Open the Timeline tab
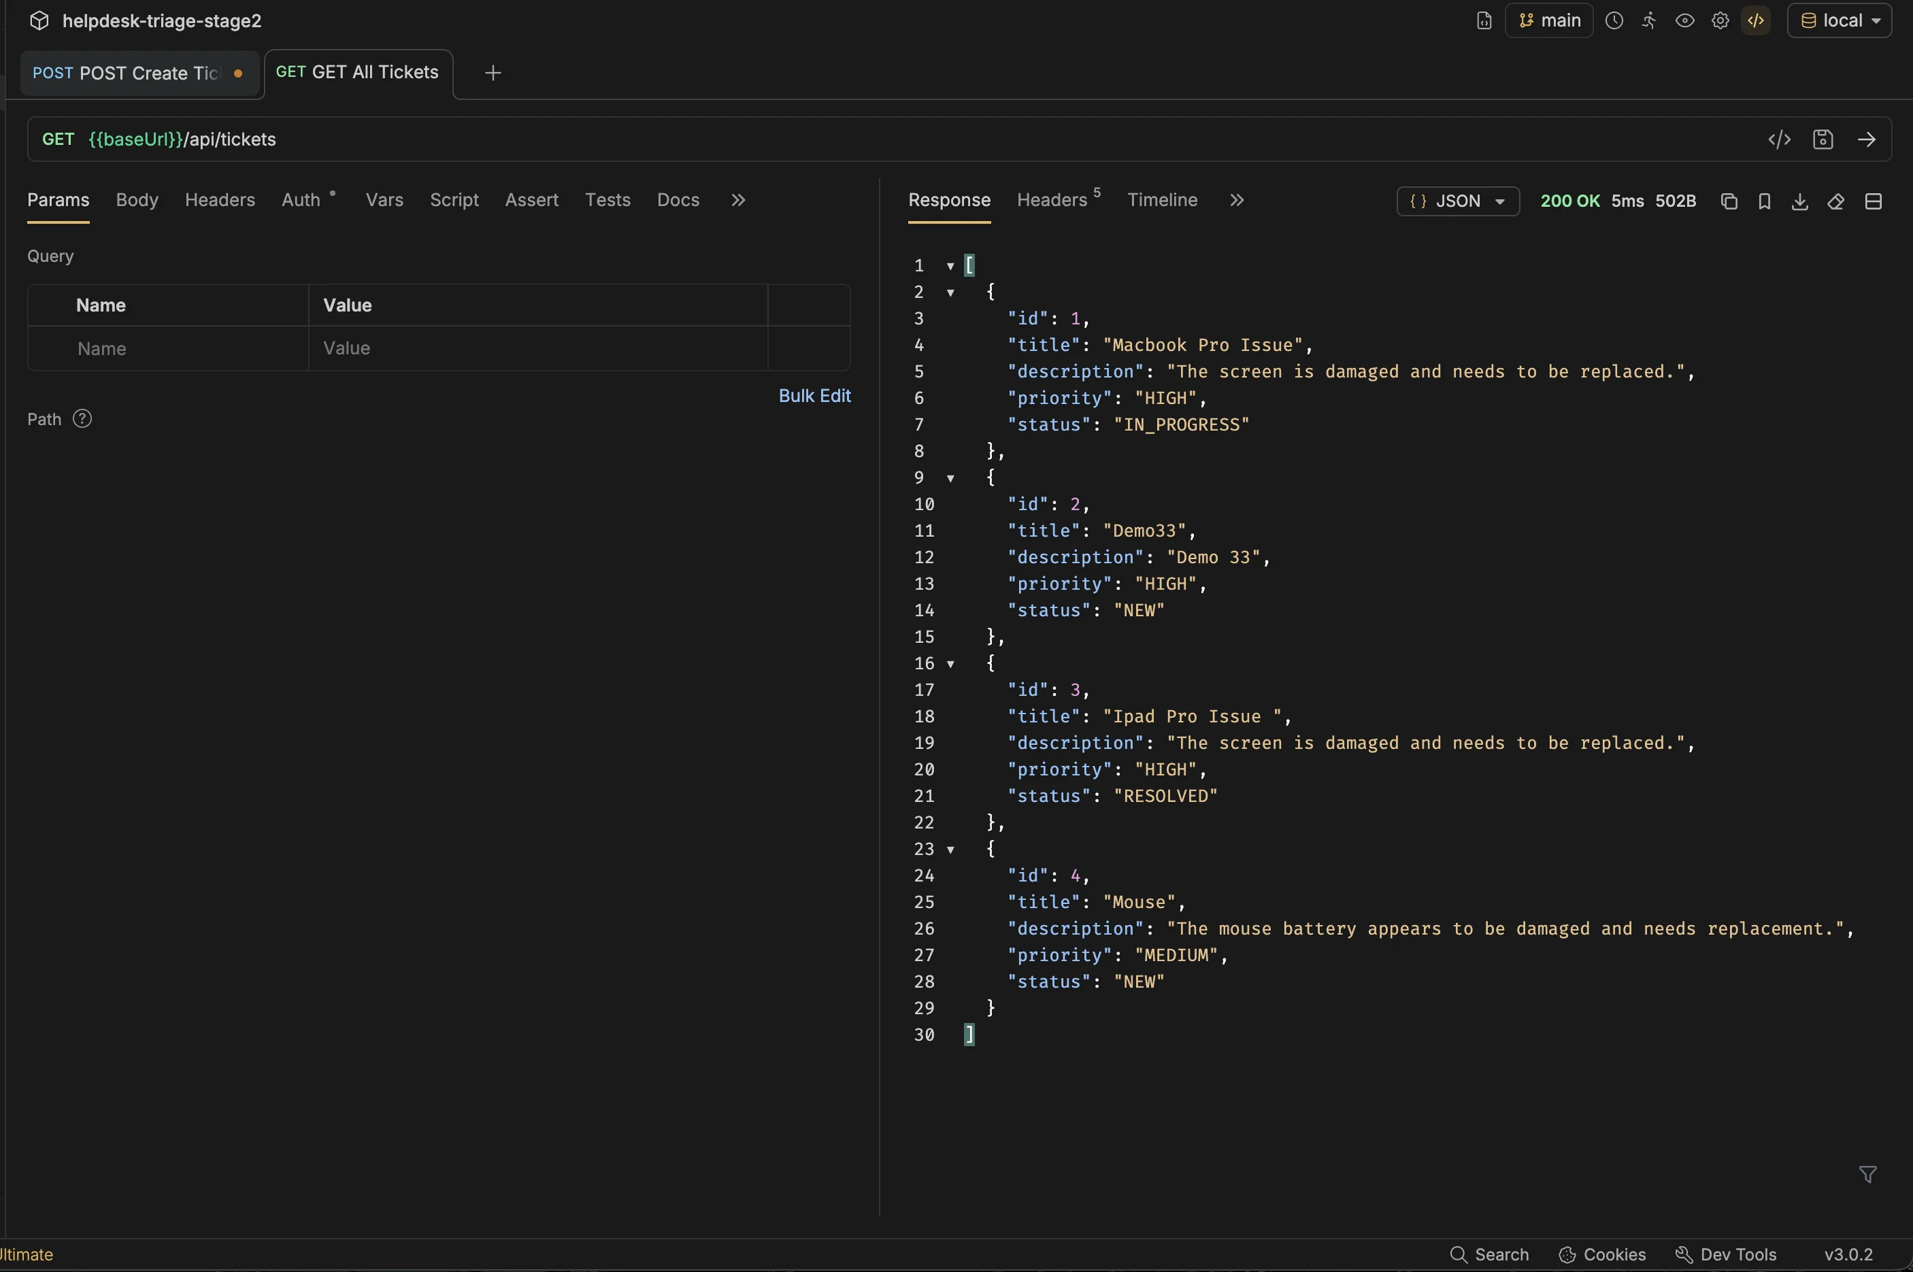 (x=1162, y=199)
